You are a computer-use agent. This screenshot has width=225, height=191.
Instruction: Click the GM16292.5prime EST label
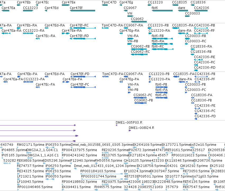point(194,166)
